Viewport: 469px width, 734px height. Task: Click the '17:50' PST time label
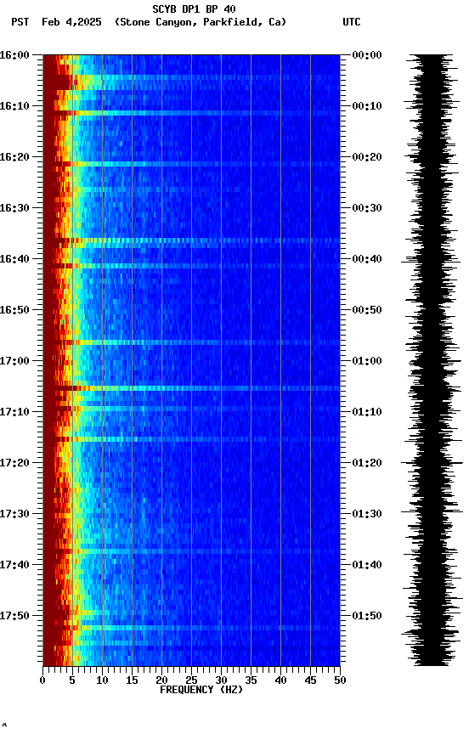tap(14, 616)
